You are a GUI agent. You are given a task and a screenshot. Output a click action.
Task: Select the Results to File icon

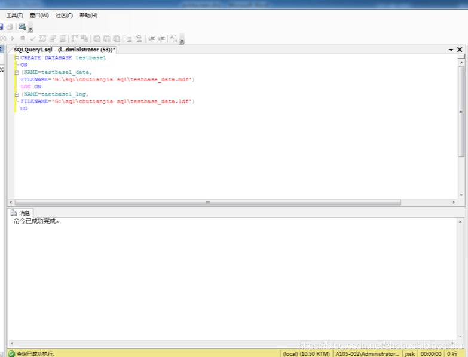coord(117,38)
